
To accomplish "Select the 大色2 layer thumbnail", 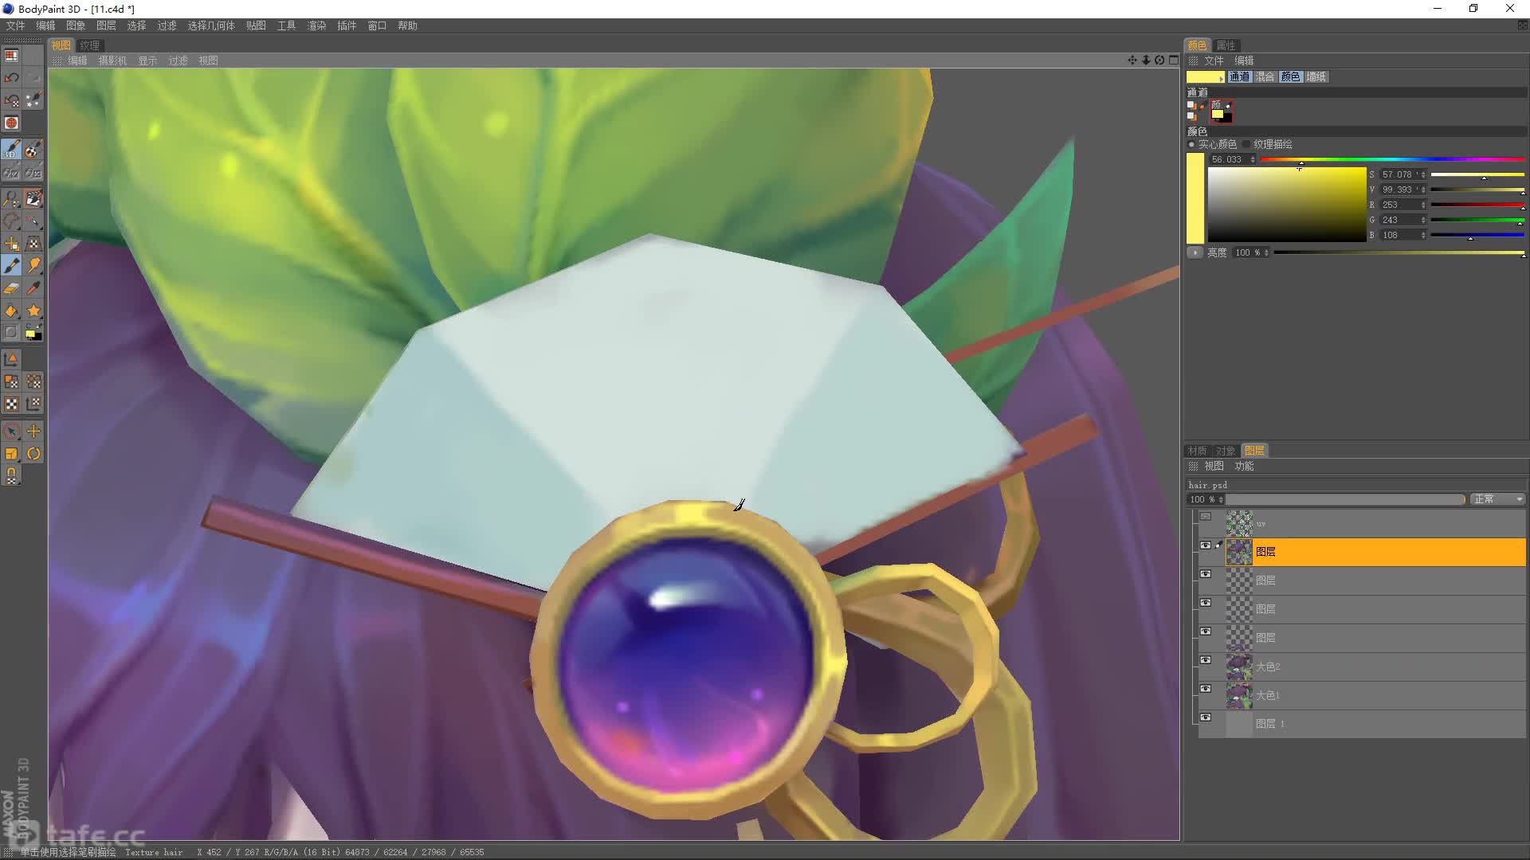I will pyautogui.click(x=1238, y=666).
